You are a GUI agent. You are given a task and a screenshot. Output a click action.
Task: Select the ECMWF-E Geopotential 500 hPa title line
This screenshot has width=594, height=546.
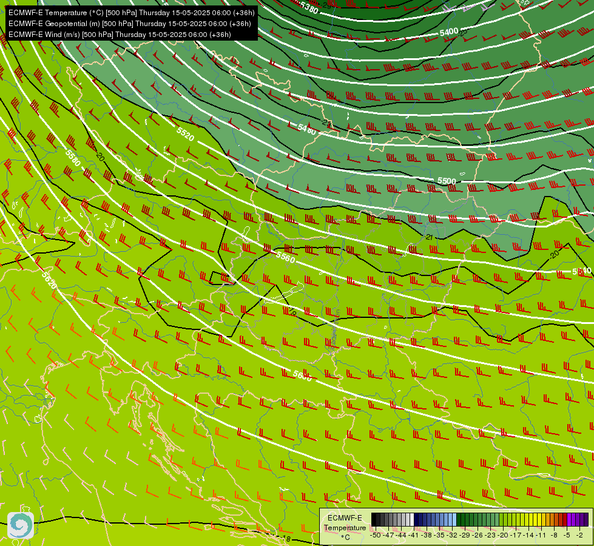130,24
